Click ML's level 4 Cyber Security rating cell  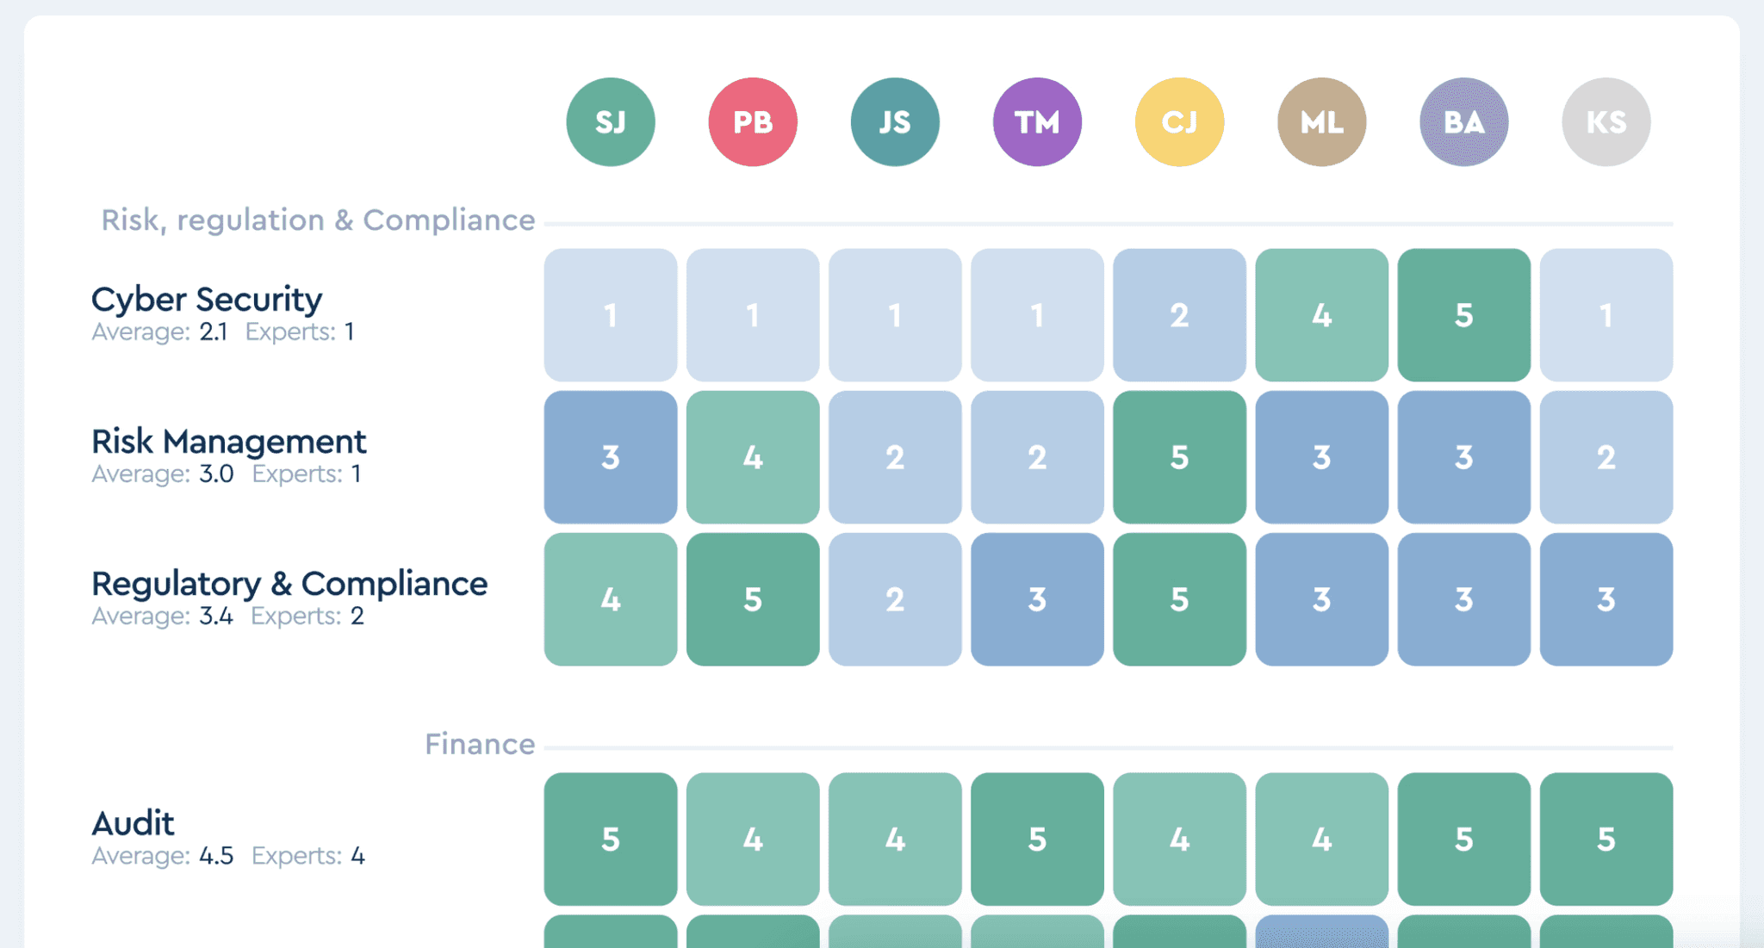[1321, 314]
